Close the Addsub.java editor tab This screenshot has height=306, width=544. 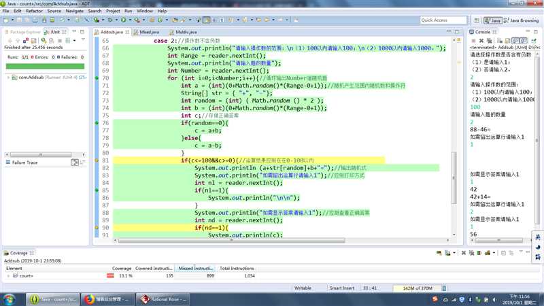coord(127,32)
